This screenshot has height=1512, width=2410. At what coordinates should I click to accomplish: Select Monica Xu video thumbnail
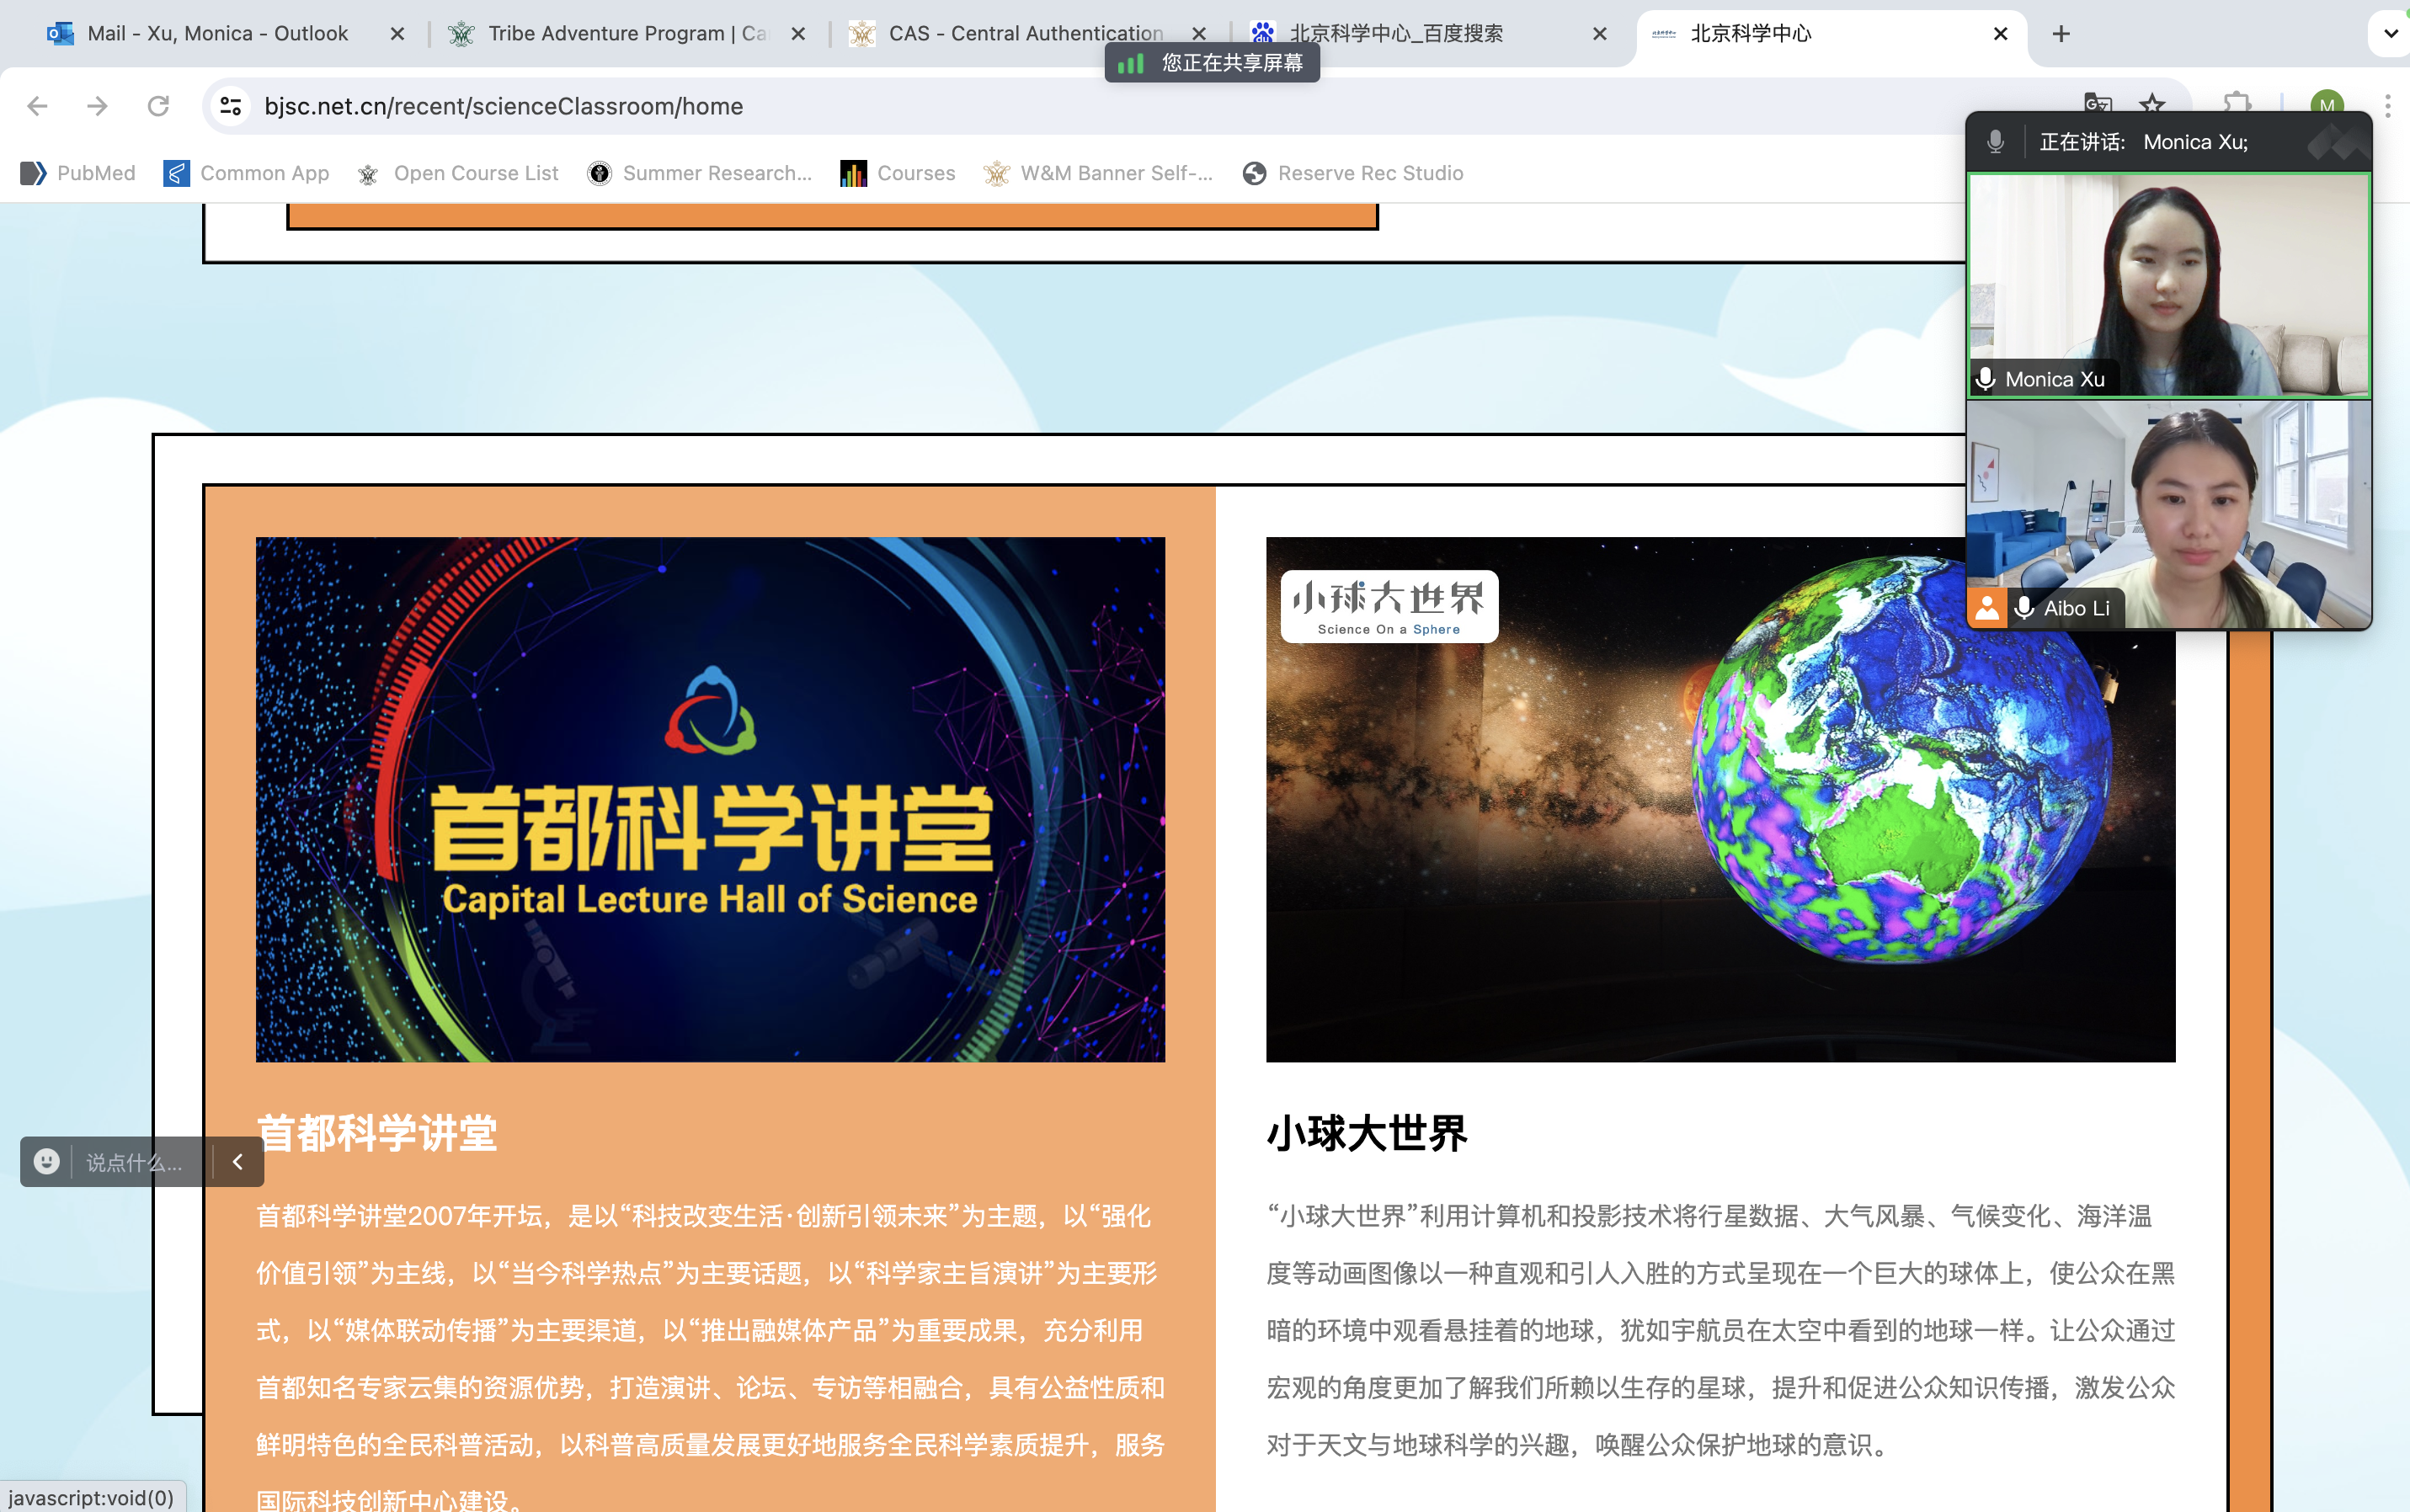pos(2169,285)
